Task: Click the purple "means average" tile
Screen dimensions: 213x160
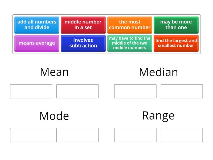Action: pyautogui.click(x=37, y=43)
